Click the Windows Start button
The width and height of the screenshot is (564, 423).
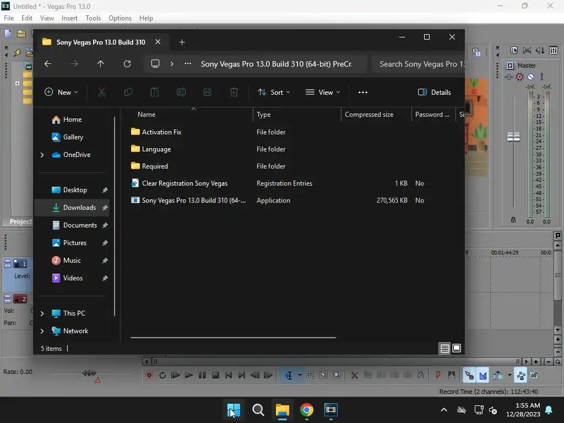tap(234, 410)
